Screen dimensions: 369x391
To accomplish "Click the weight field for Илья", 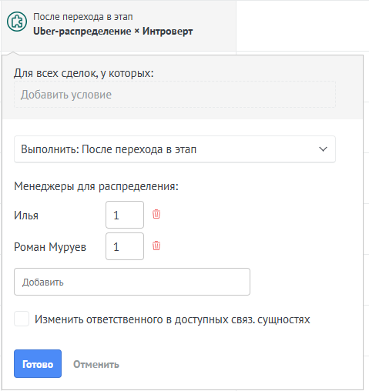I will pyautogui.click(x=125, y=215).
